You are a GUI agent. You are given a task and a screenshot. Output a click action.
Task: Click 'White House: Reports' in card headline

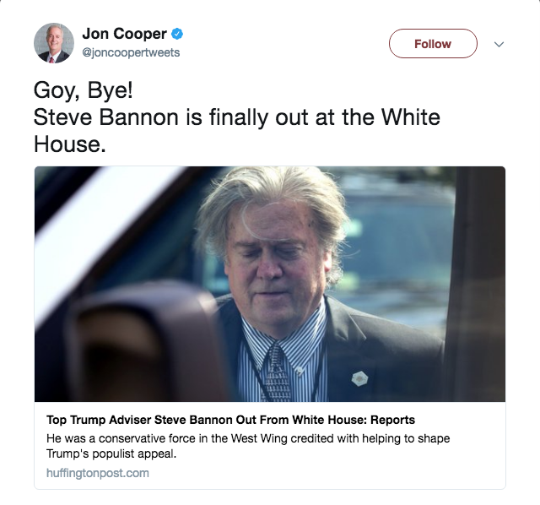[x=354, y=420]
